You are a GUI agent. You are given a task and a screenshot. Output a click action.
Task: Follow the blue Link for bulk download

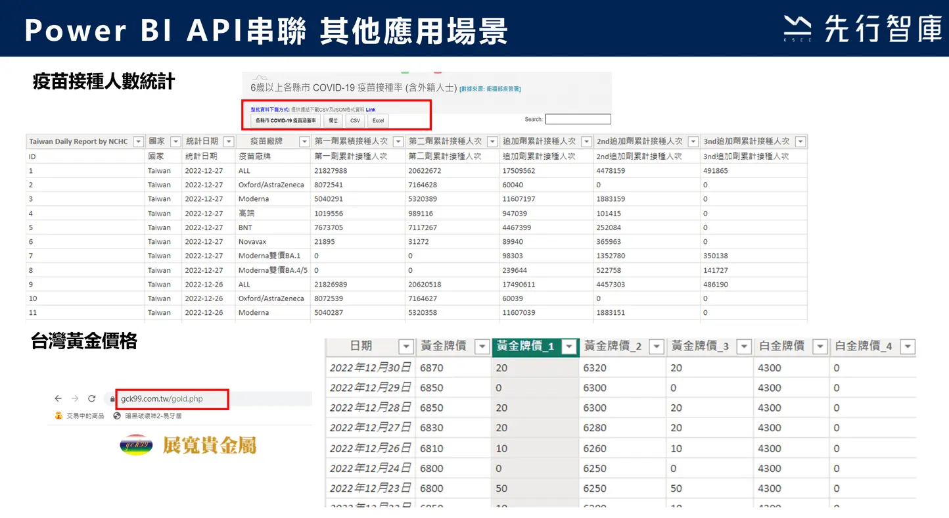[371, 110]
